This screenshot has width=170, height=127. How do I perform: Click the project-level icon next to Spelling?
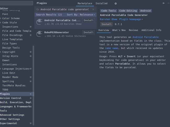[31, 81]
